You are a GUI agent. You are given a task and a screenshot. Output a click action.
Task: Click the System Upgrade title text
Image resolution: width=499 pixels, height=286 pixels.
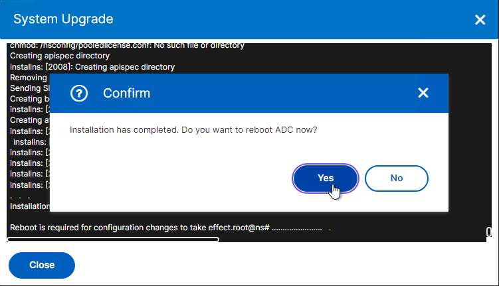pos(63,19)
